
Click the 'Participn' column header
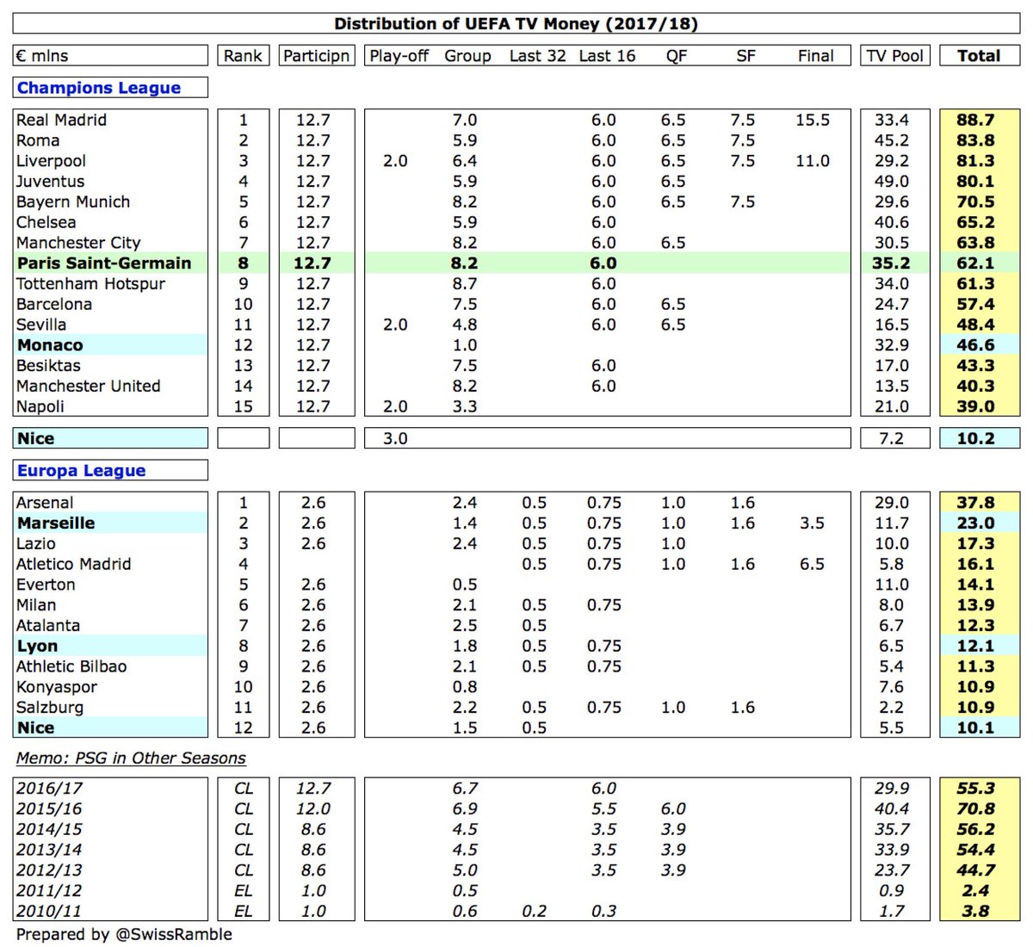coord(317,56)
